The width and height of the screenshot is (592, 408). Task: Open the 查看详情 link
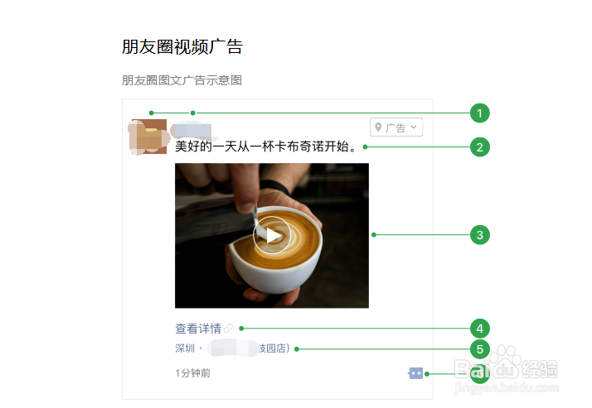(198, 329)
